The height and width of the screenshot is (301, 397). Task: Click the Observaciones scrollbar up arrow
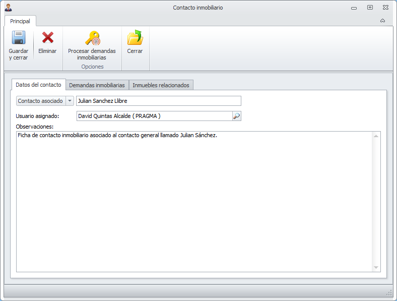tap(376, 136)
